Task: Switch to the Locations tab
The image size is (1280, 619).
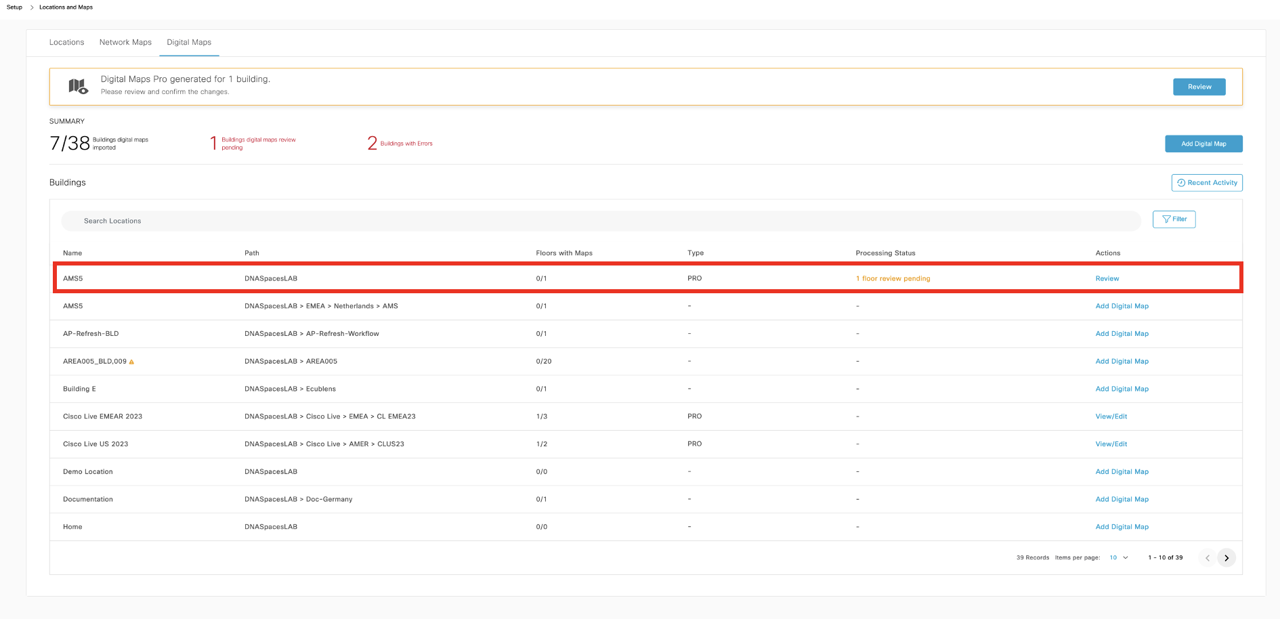Action: click(66, 42)
